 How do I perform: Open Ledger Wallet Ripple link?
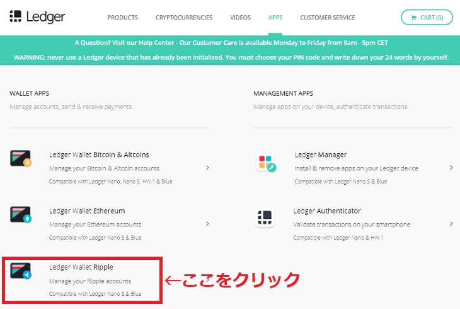[x=81, y=267]
